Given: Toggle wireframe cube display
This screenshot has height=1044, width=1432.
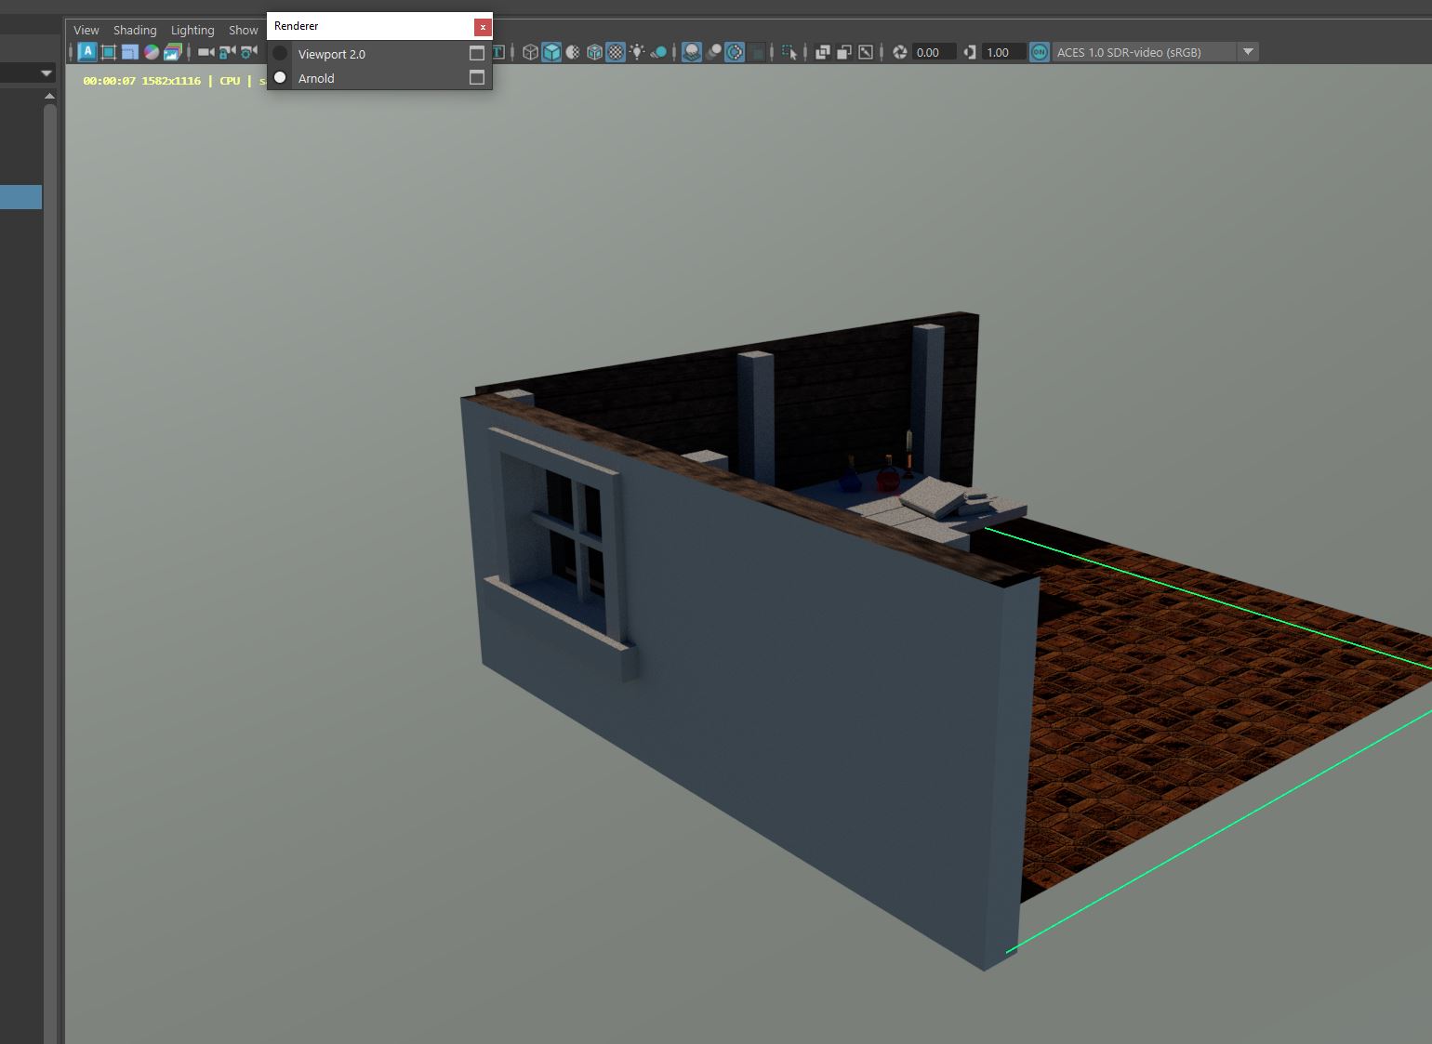Looking at the screenshot, I should click(530, 52).
